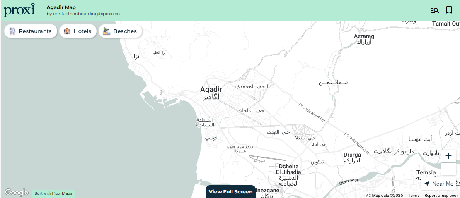The image size is (460, 198).
Task: Click the Near Me location arrow icon
Action: pos(427,184)
